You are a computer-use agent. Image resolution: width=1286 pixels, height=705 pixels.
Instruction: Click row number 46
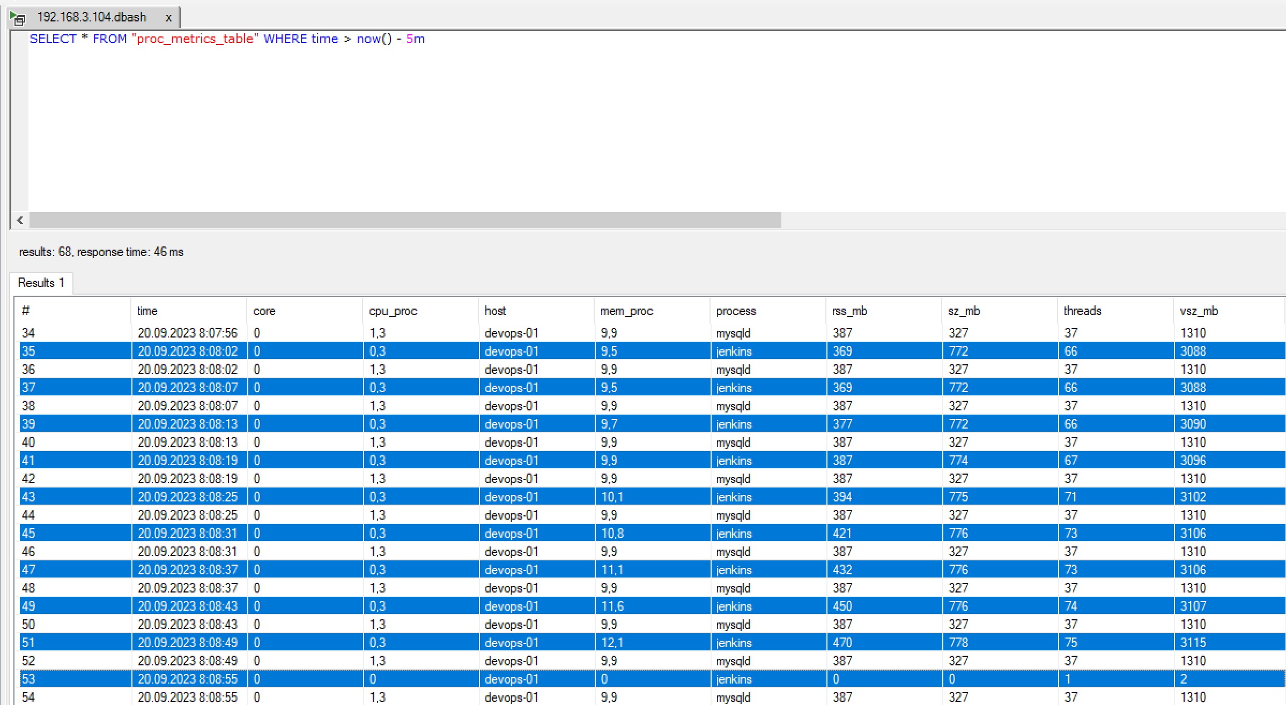28,551
